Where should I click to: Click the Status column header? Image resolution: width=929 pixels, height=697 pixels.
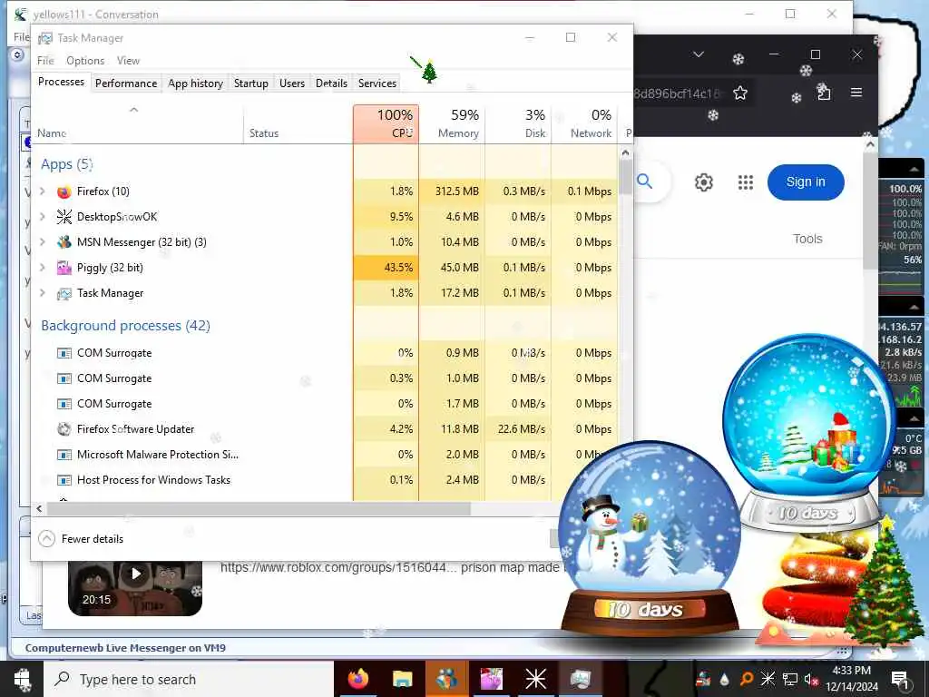pos(298,123)
